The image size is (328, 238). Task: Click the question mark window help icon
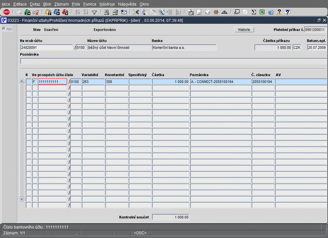click(x=288, y=12)
